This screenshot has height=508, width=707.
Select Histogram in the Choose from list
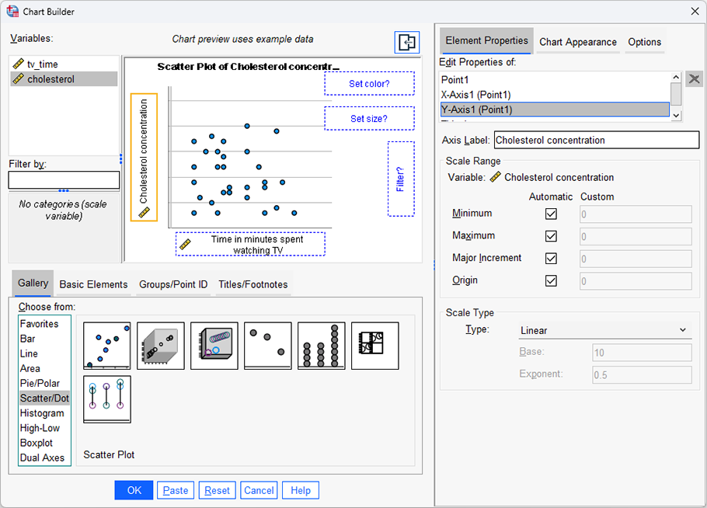click(x=43, y=412)
